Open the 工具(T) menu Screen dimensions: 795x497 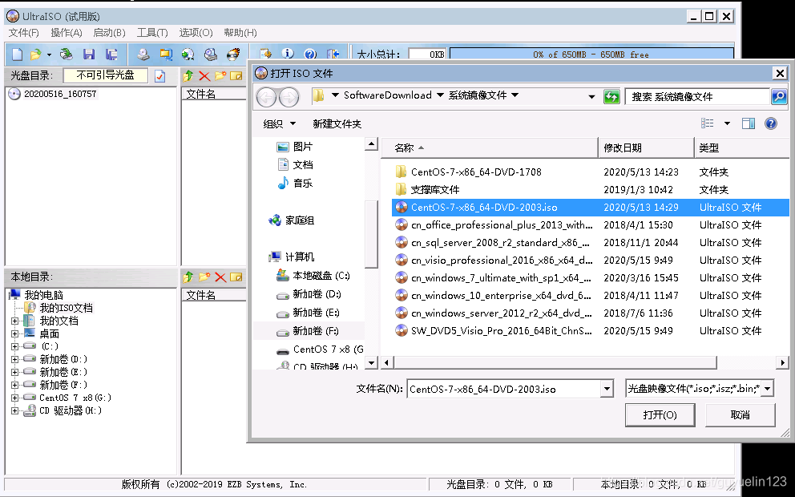[152, 32]
